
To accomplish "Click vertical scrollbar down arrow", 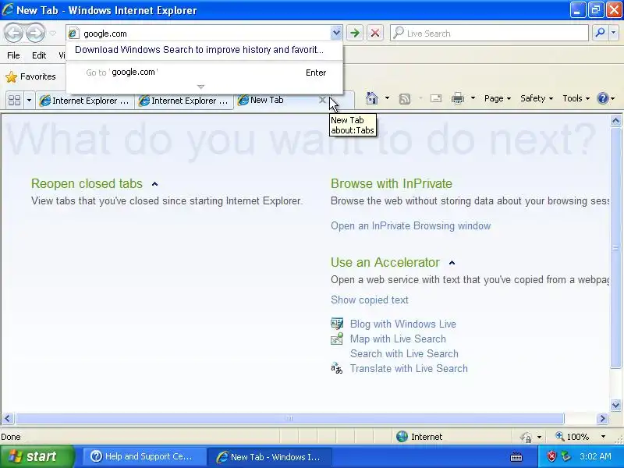I will pos(615,405).
